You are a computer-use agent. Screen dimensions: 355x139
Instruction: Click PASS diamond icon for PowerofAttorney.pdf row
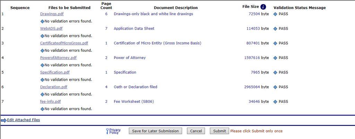275,58
